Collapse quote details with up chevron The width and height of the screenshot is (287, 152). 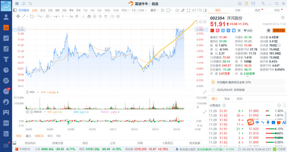247,76
